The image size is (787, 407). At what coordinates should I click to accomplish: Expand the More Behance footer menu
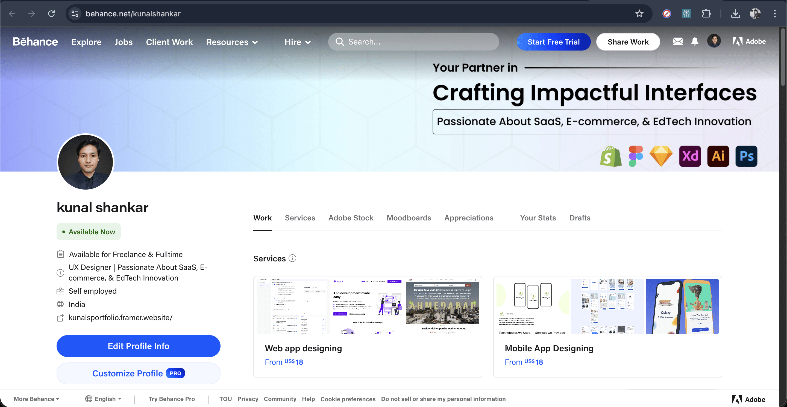[36, 399]
